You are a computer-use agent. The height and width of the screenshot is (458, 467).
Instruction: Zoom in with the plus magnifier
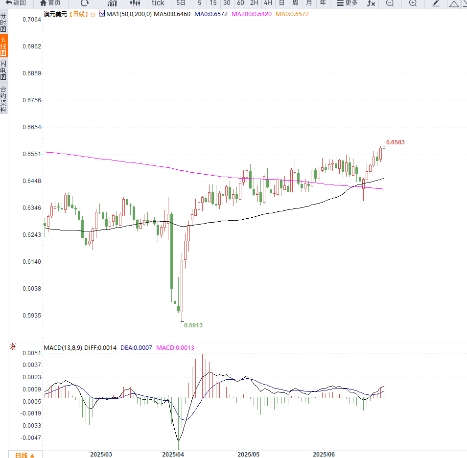[x=413, y=3]
